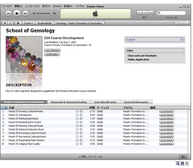Viewport: 193px width, 168px height.
Task: Click the Logout arrow icon
Action: tap(182, 39)
